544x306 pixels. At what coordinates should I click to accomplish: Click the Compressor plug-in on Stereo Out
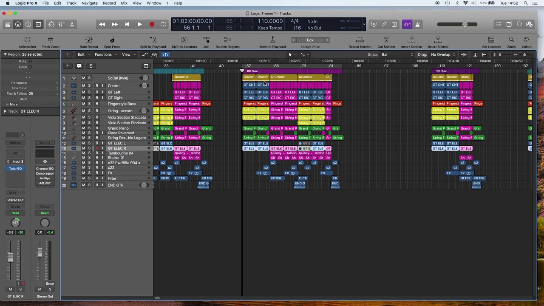(x=45, y=173)
